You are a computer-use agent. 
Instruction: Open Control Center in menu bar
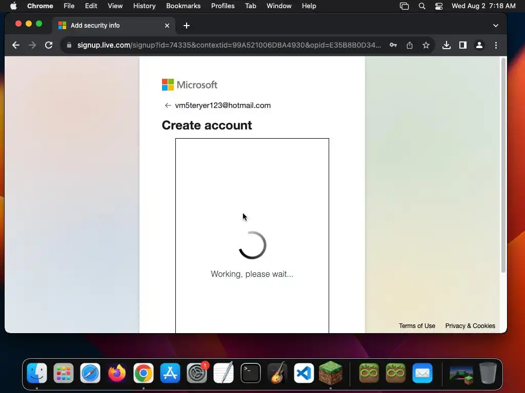click(439, 6)
